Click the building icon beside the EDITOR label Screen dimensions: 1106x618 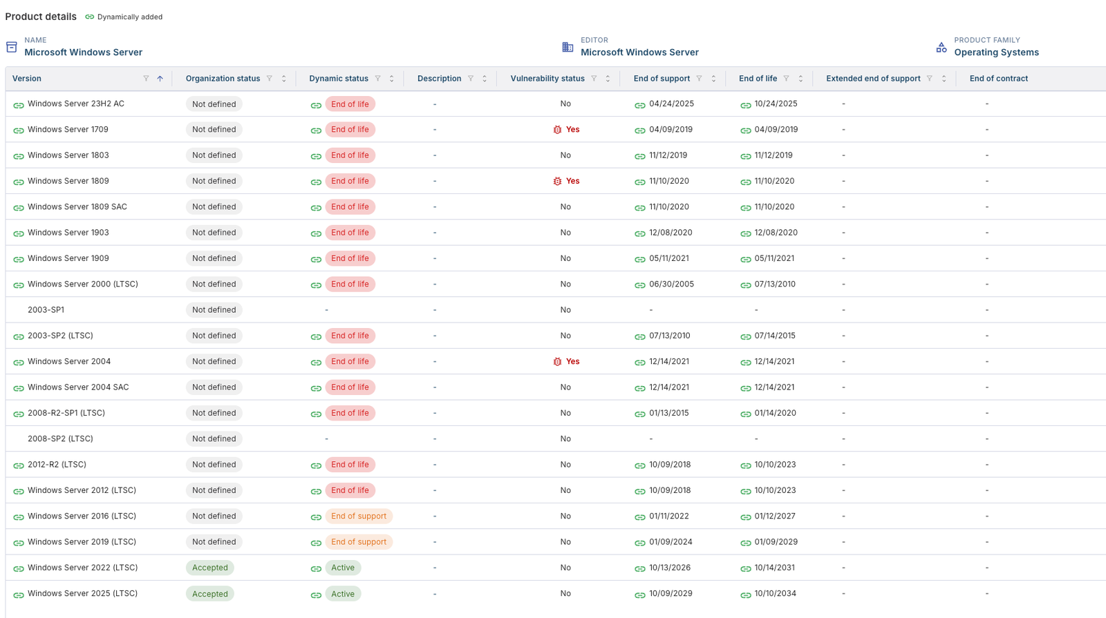click(568, 47)
